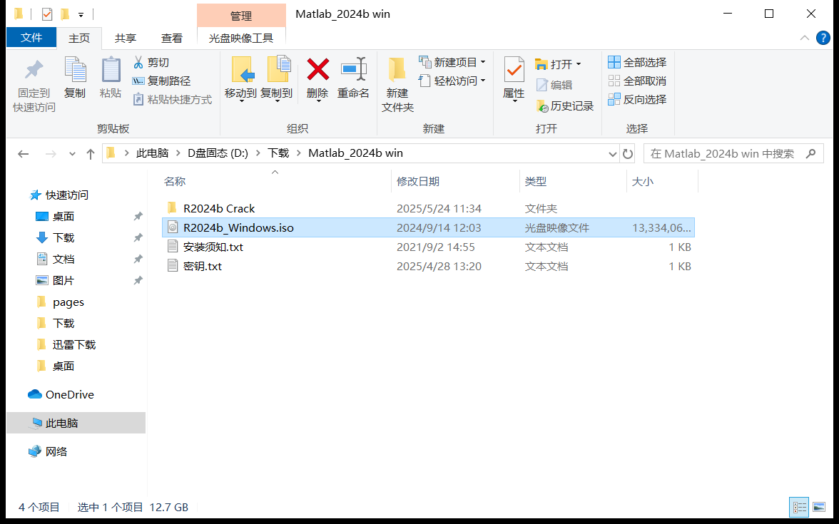The height and width of the screenshot is (524, 839).
Task: Select the R2024b_Windows.iso file
Action: [428, 227]
